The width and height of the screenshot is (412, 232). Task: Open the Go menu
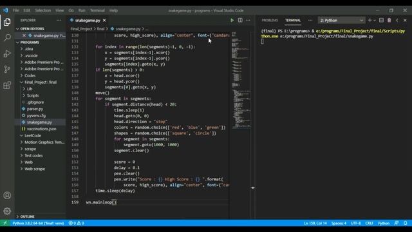71,10
